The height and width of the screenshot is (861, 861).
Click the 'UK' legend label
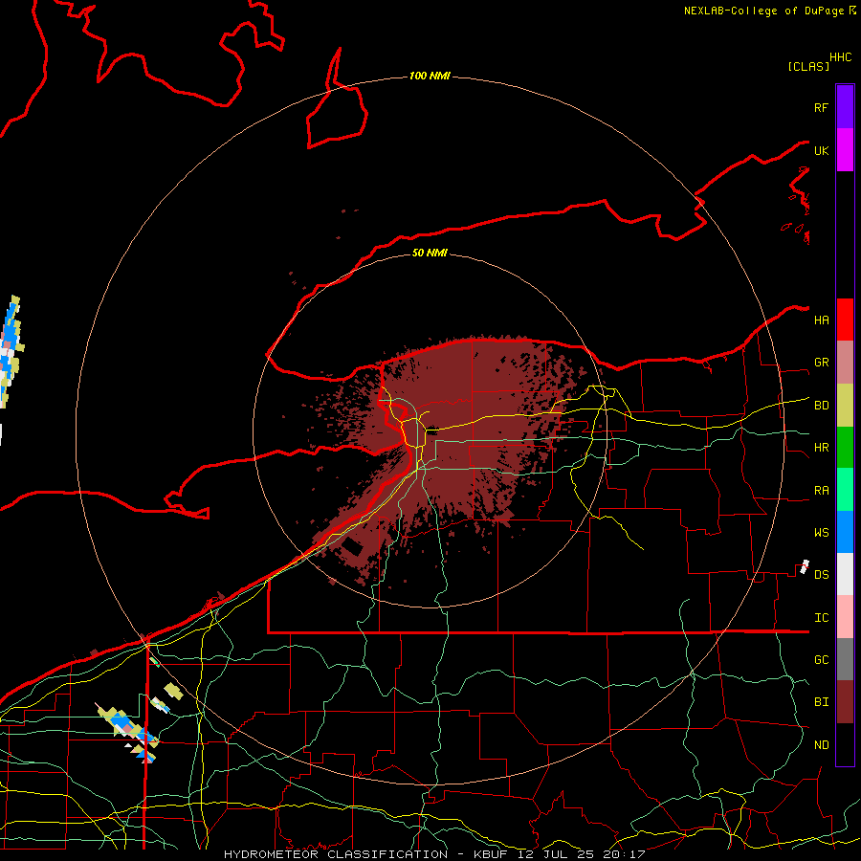click(x=821, y=151)
